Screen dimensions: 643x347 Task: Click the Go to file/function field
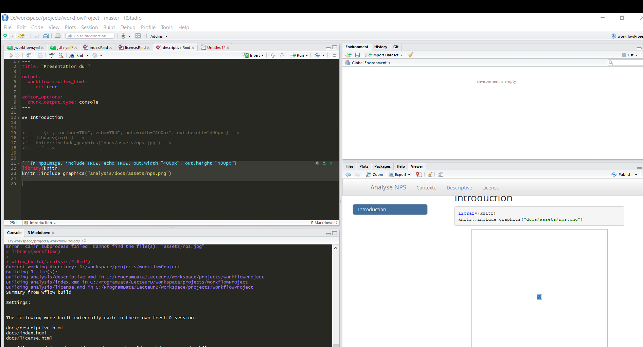(90, 36)
